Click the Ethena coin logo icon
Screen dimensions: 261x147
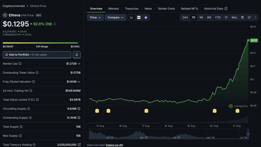coord(5,15)
